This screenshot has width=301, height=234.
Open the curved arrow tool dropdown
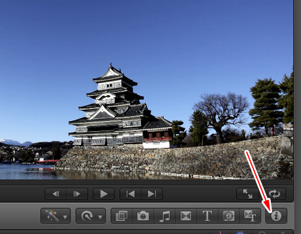pos(91,216)
